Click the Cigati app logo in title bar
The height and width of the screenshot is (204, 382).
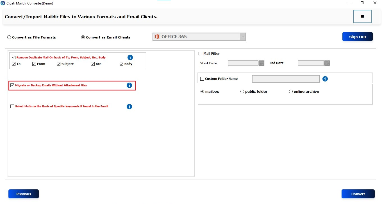click(3, 3)
